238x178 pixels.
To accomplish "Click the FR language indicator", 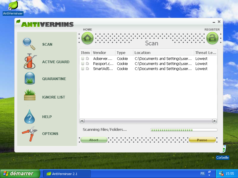I will click(x=202, y=174).
